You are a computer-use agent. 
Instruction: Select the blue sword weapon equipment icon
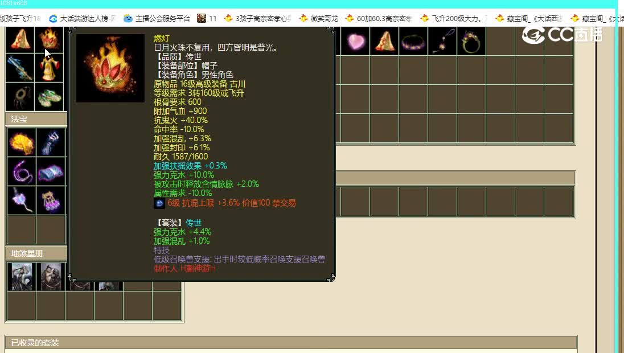click(x=20, y=68)
